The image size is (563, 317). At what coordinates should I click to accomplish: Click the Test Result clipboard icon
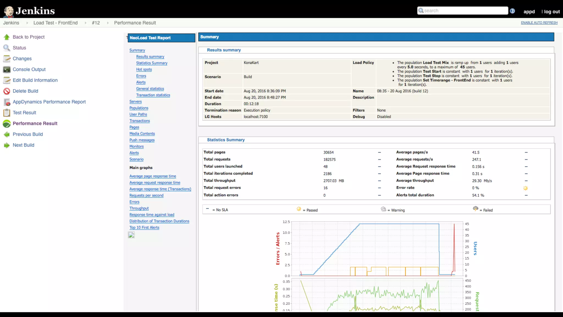click(x=7, y=113)
